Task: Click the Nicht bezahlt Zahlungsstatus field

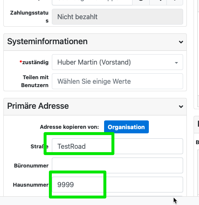Action: point(117,17)
